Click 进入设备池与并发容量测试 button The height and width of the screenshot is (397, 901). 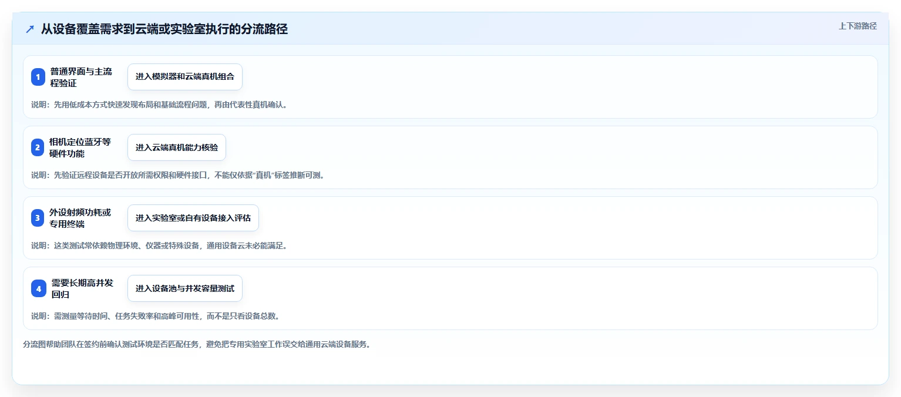point(185,288)
